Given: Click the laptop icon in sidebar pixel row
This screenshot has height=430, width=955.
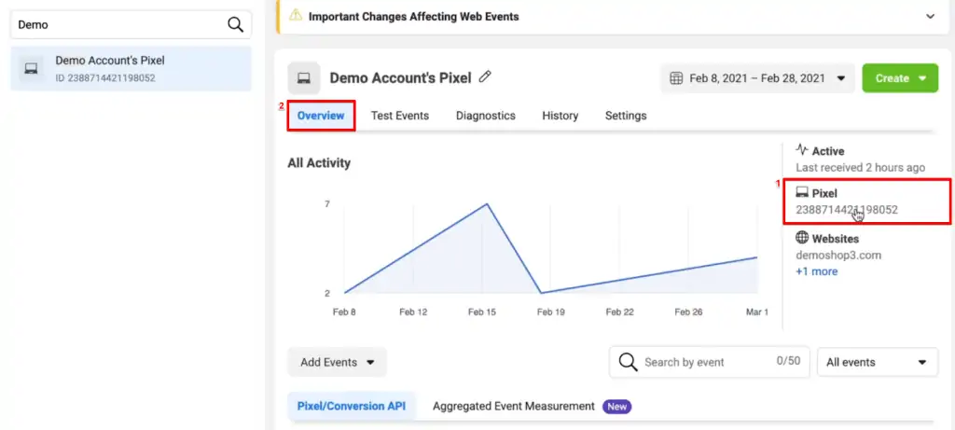Looking at the screenshot, I should pos(31,69).
